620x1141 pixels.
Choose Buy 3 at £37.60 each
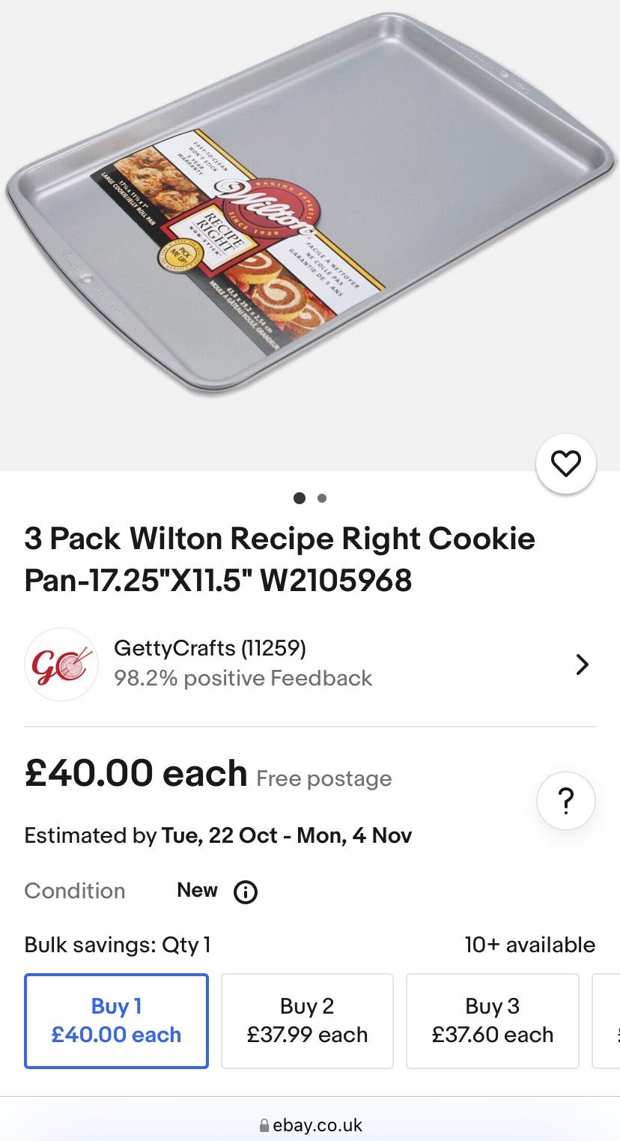click(492, 1020)
